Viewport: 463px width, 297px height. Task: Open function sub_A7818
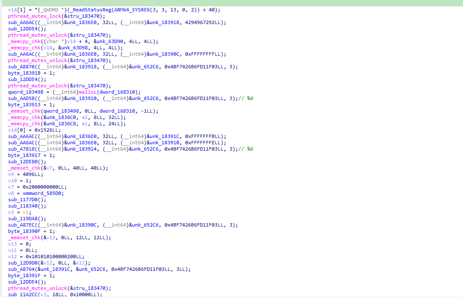(21, 149)
